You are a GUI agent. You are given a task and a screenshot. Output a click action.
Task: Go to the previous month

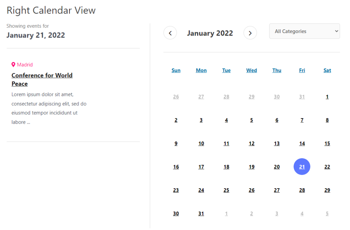click(x=170, y=33)
